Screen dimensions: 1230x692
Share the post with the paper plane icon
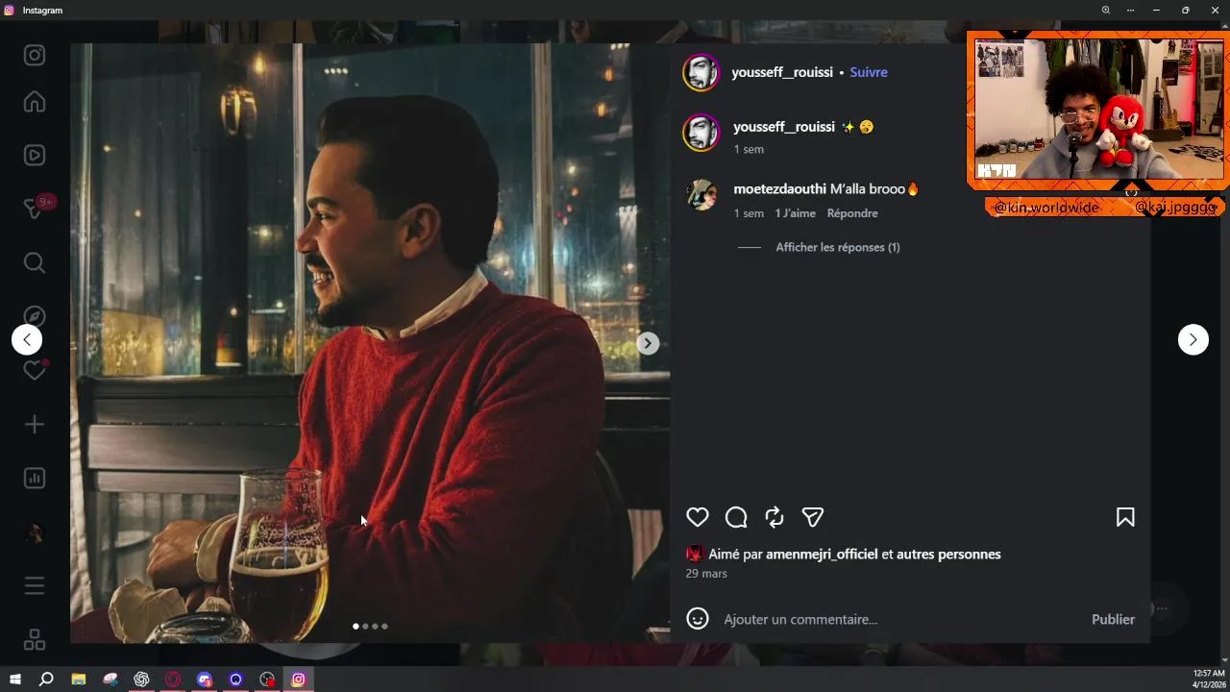coord(813,517)
